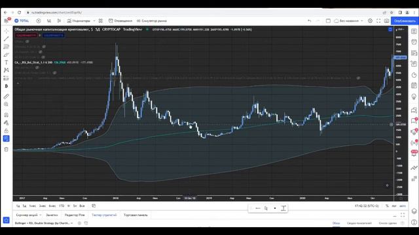Select the zoom in tool
The width and height of the screenshot is (419, 235).
click(6, 104)
